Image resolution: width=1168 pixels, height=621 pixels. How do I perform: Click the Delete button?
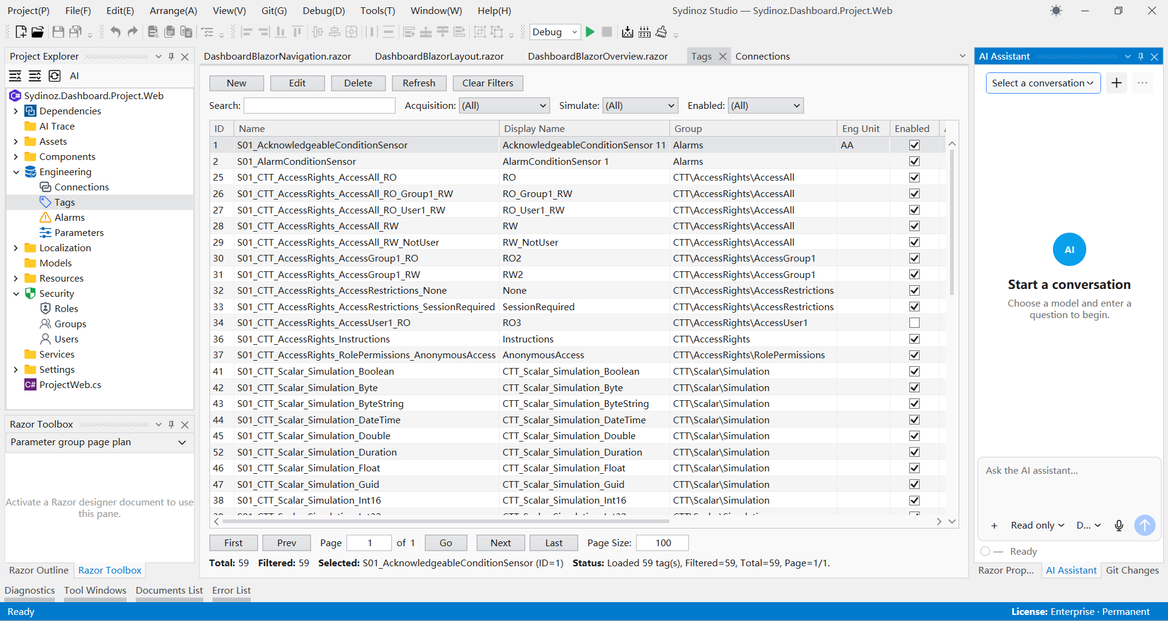(358, 83)
